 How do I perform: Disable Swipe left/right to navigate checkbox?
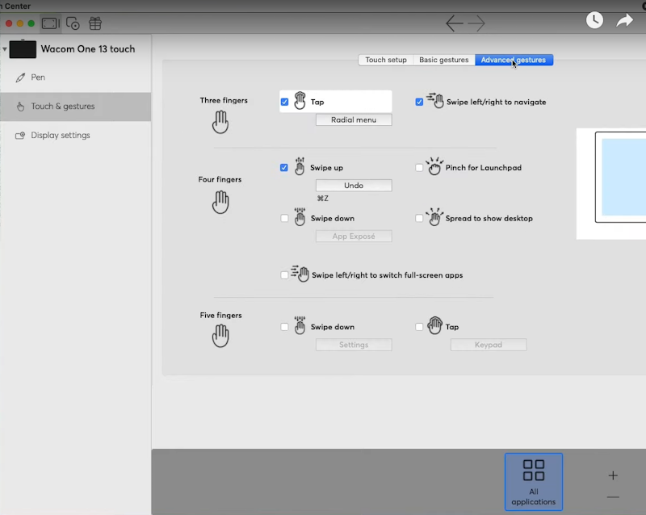pos(419,102)
